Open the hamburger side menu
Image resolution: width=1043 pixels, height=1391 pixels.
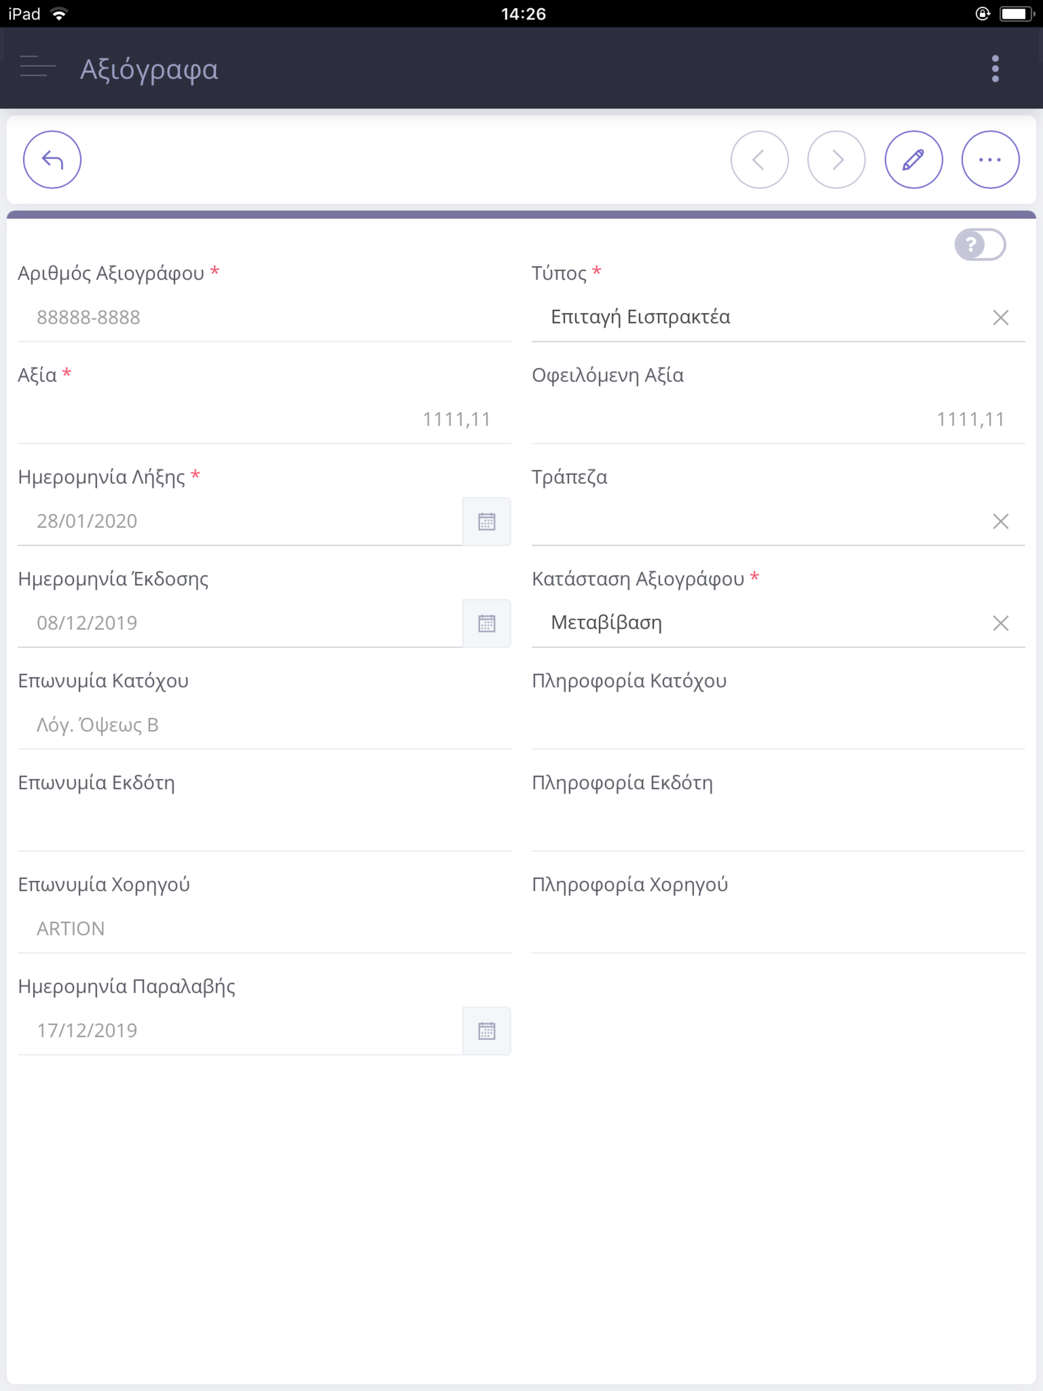(x=38, y=66)
